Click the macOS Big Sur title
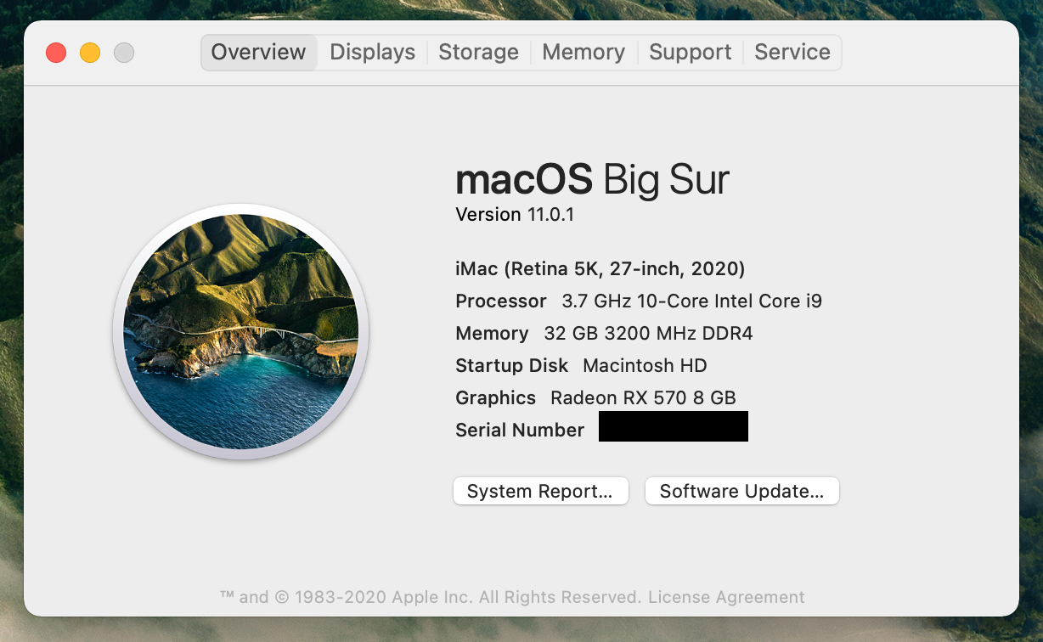Viewport: 1043px width, 642px height. click(592, 180)
